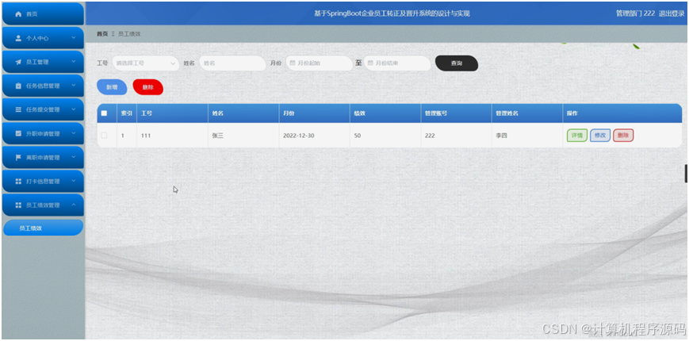Click the grid icon beside 打卡信息管理
689x341 pixels.
(18, 182)
